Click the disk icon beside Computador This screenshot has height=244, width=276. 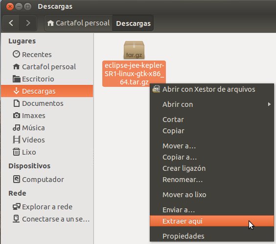(16, 179)
